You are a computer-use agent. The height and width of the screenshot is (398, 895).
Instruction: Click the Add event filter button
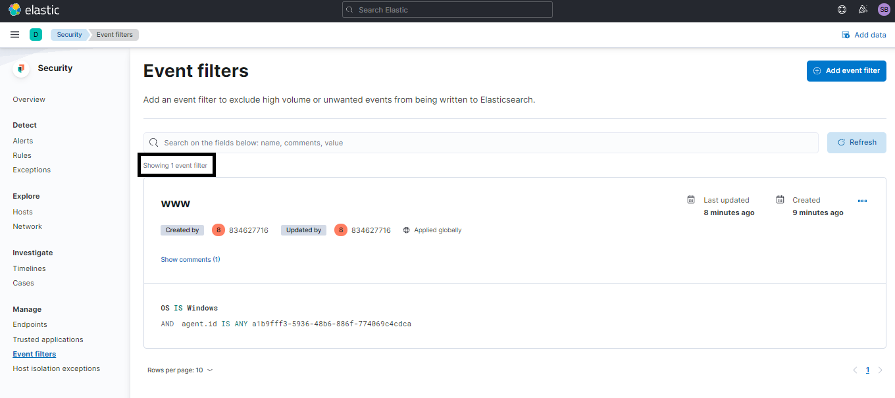846,70
